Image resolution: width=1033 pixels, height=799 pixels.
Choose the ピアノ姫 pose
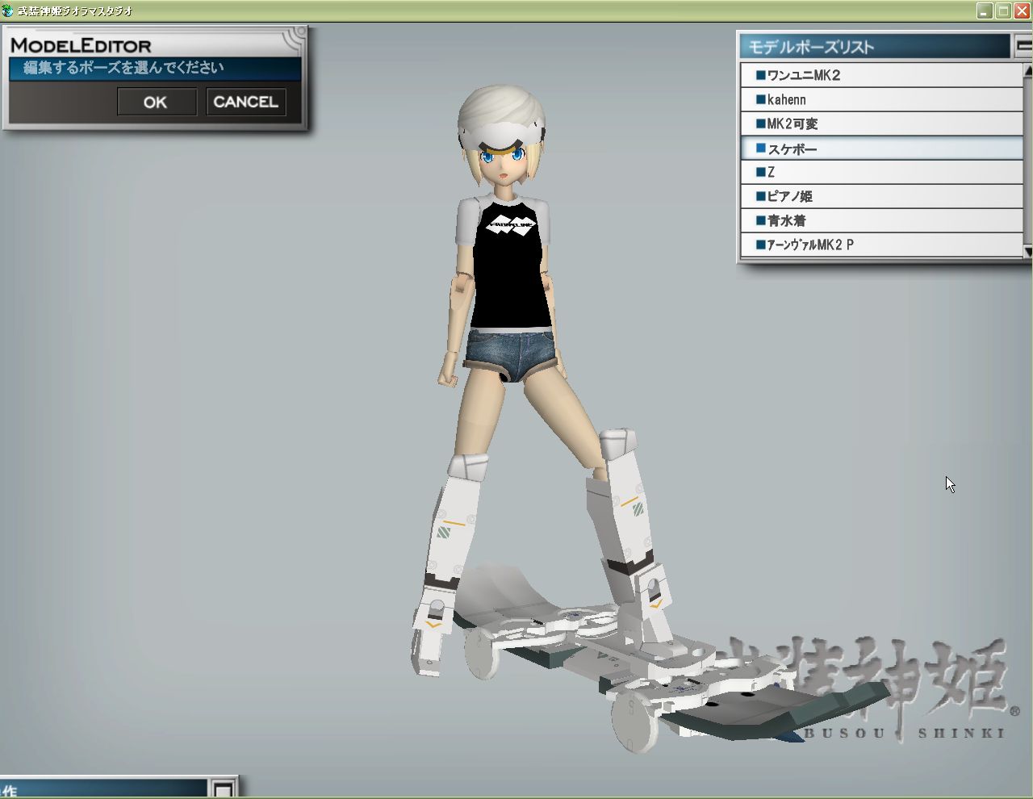pyautogui.click(x=881, y=196)
